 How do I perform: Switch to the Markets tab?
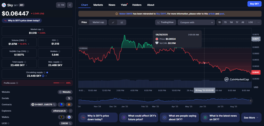[98, 5]
